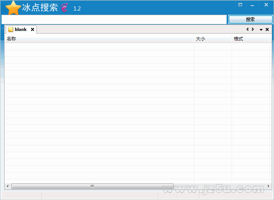Click the scrollbar right arrow
Viewport: 274px width, 200px height.
269,186
